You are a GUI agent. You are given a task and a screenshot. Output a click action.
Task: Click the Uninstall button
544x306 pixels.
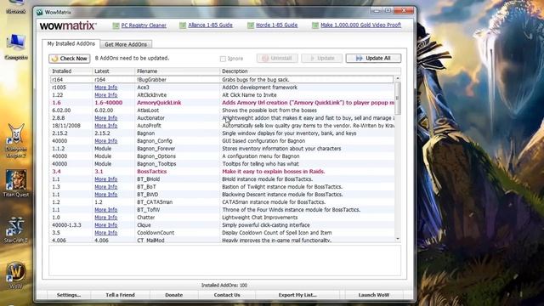pyautogui.click(x=277, y=59)
